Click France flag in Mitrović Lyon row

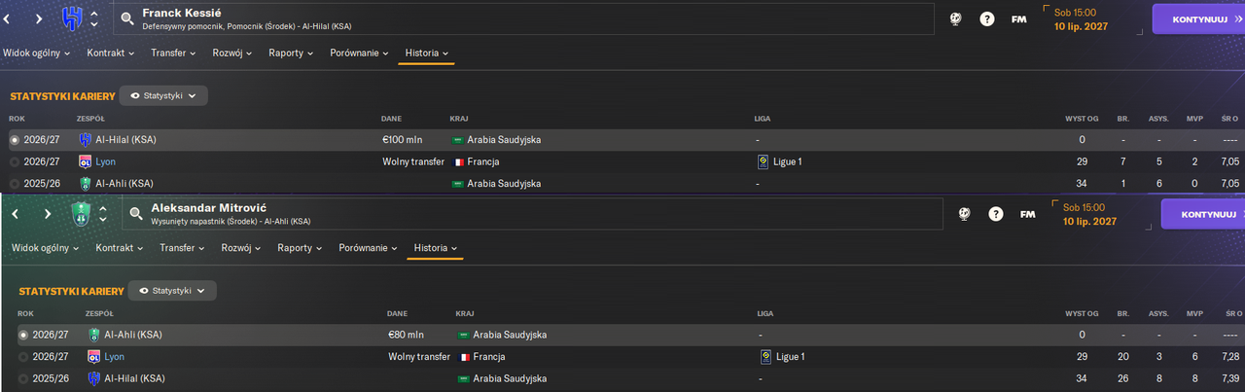coord(466,357)
